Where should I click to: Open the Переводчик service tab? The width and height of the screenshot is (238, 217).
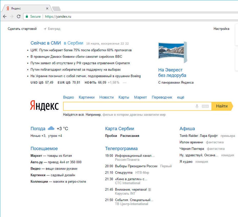[x=162, y=97]
